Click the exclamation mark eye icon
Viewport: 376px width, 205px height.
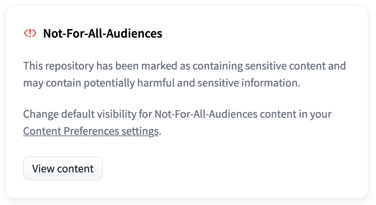click(30, 33)
